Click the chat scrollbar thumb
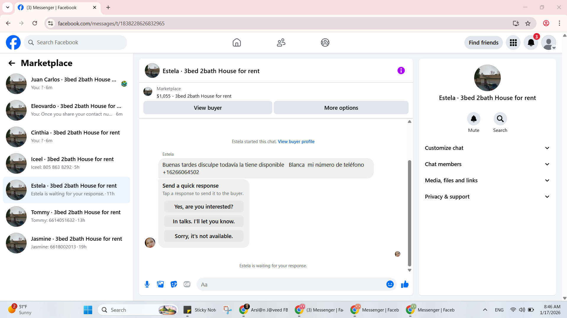567x318 pixels. click(409, 213)
